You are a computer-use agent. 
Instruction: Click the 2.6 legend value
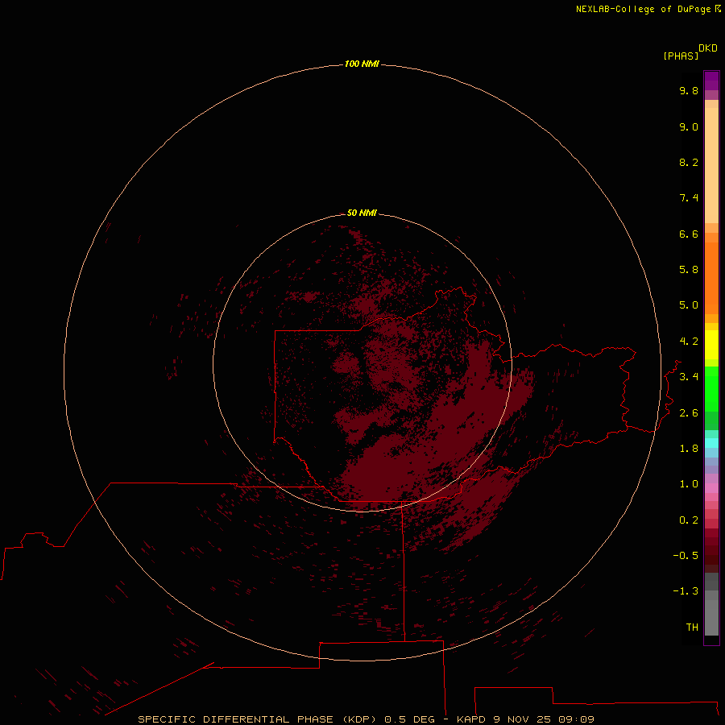689,413
